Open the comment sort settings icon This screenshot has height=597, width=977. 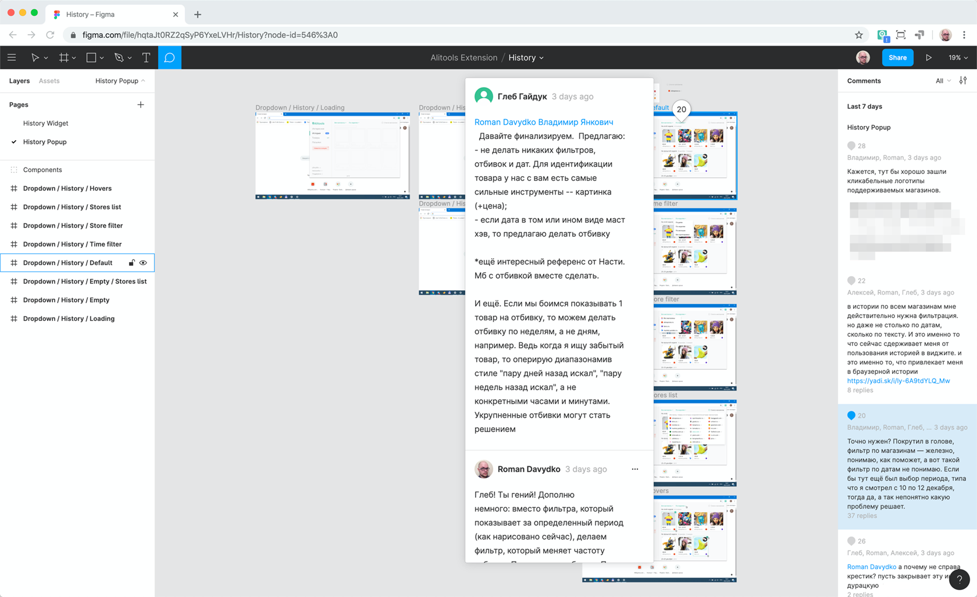pyautogui.click(x=963, y=80)
